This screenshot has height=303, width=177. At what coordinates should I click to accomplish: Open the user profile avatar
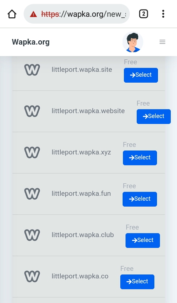(133, 42)
